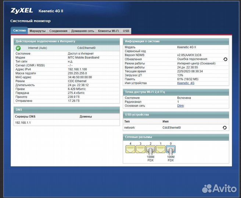Screen dimensions: 241x198
Task: Click the blue port 0 icon
Action: (x=171, y=150)
